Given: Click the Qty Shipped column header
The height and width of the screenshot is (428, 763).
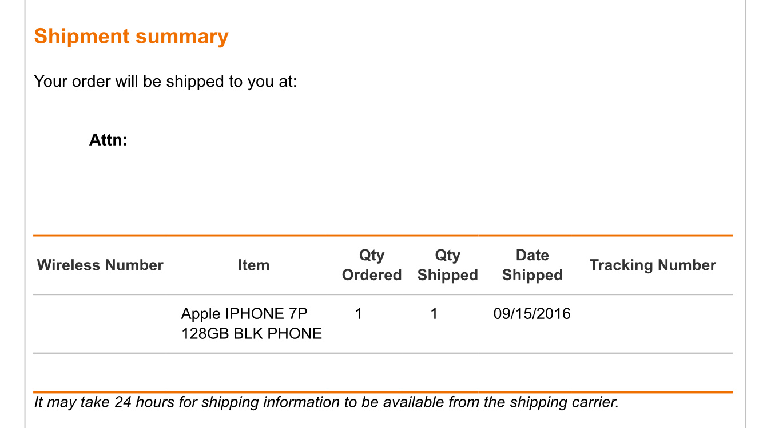Looking at the screenshot, I should [x=447, y=265].
